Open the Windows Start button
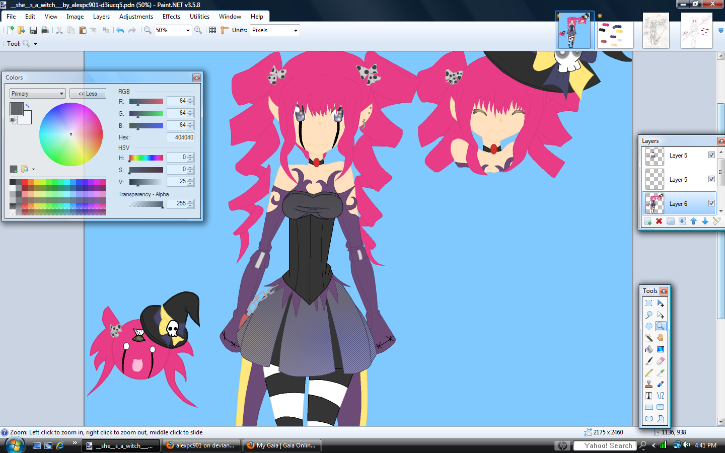The height and width of the screenshot is (453, 725). (15, 445)
